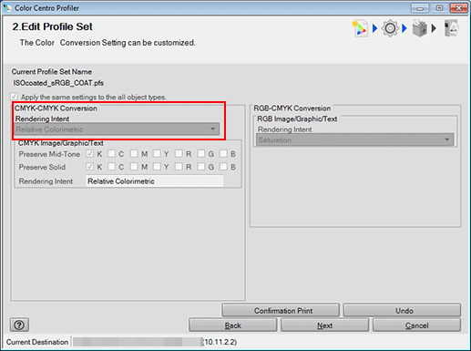Open help with the question mark icon
471x351 pixels.
(x=19, y=325)
